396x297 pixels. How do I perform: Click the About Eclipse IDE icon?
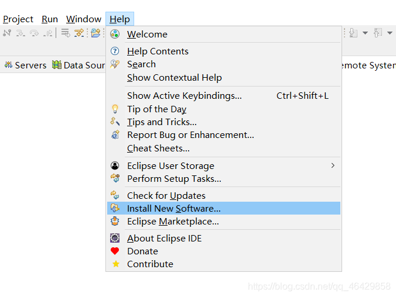click(x=115, y=238)
